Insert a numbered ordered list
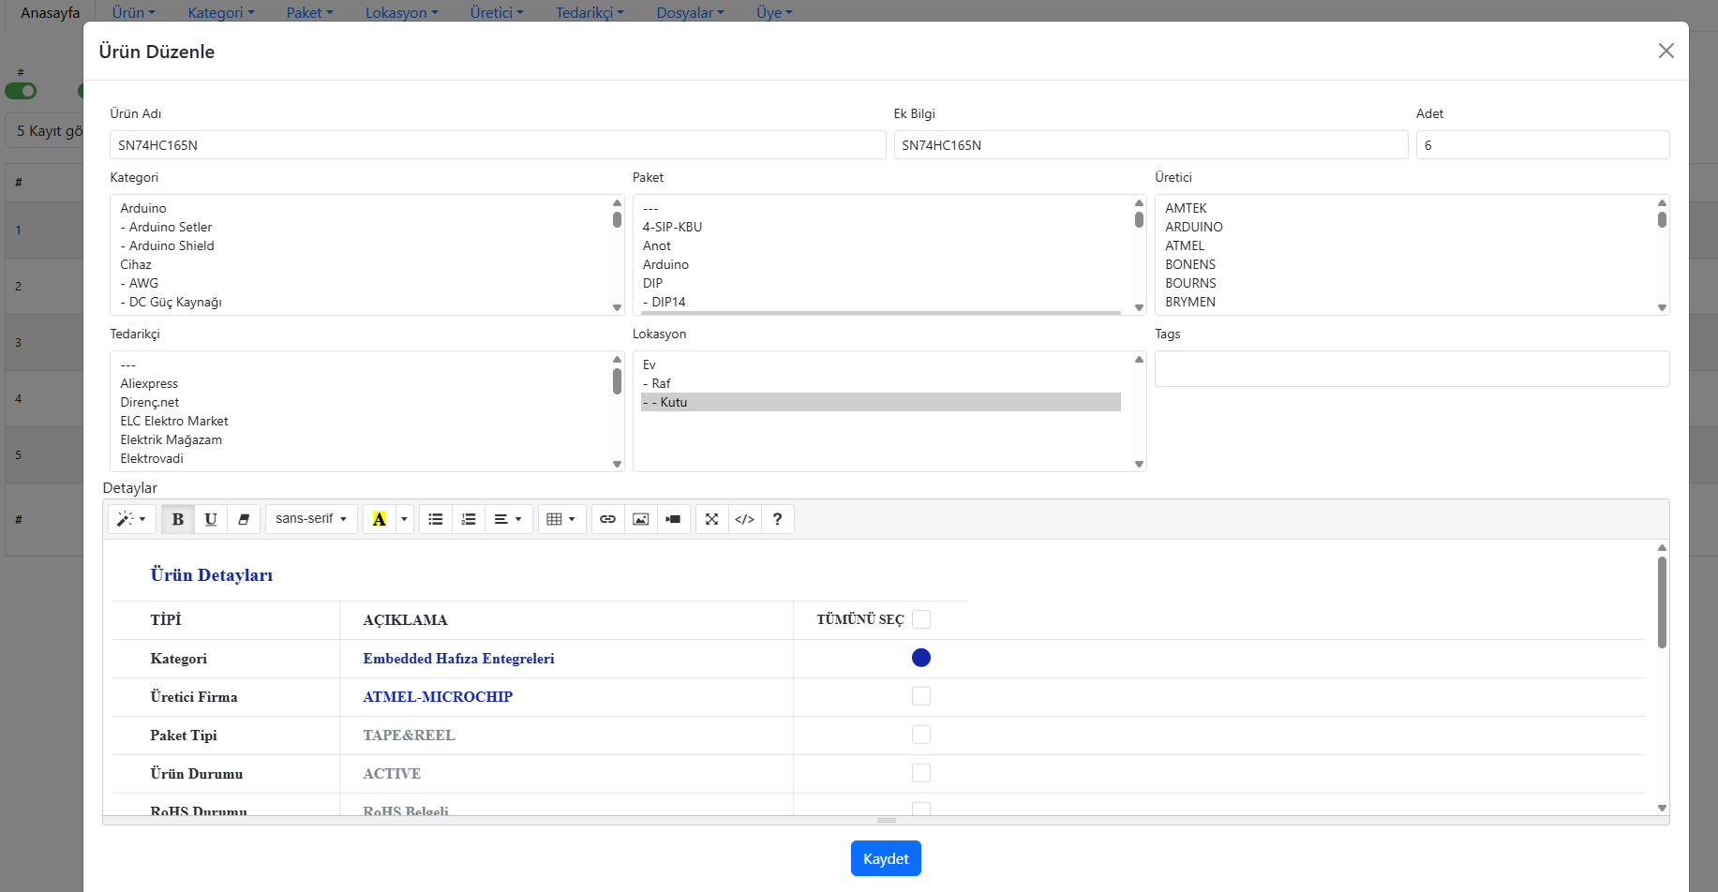 (x=469, y=519)
